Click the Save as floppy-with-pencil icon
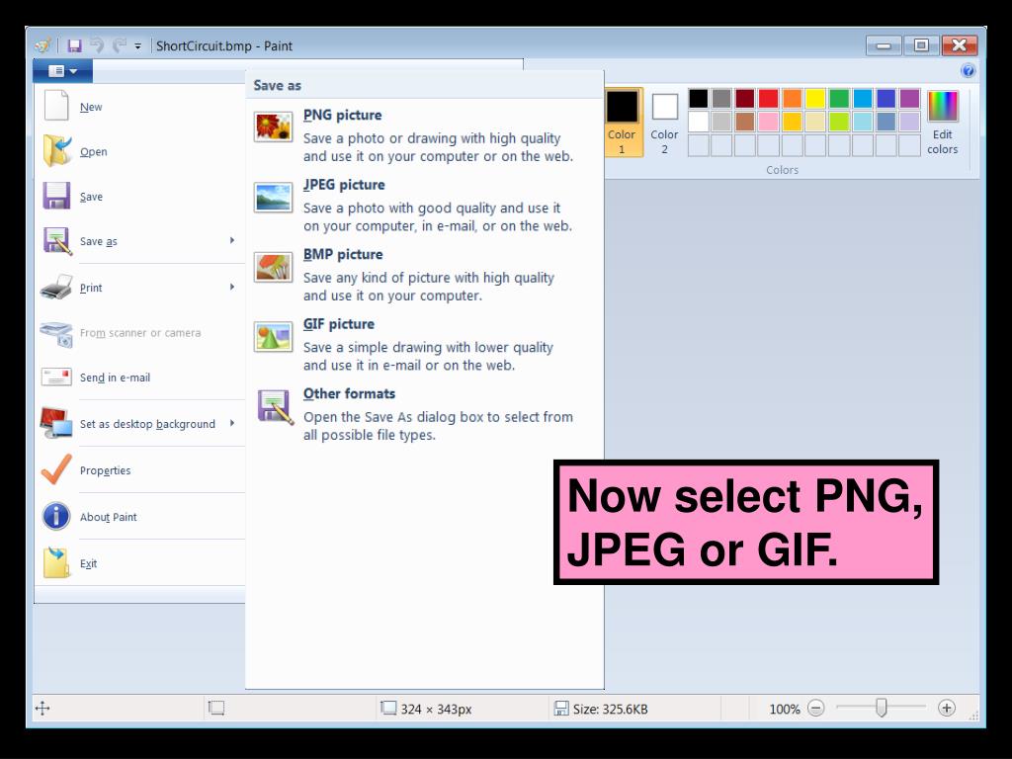Viewport: 1012px width, 759px height. tap(56, 241)
